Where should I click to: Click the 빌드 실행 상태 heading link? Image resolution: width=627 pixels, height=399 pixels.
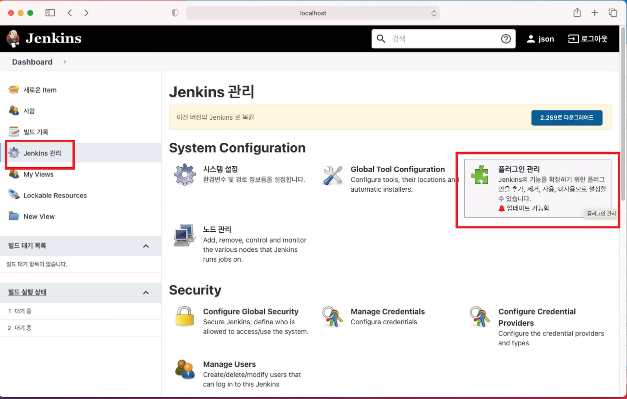[x=27, y=292]
